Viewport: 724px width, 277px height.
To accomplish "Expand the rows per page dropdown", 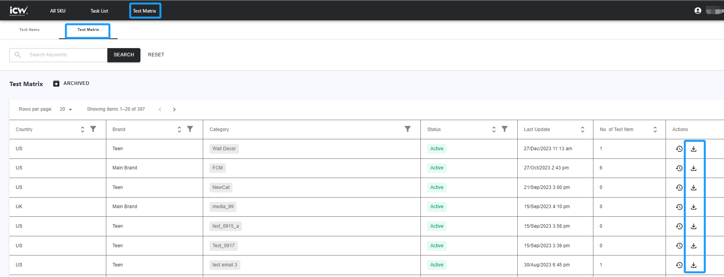I will tap(66, 110).
